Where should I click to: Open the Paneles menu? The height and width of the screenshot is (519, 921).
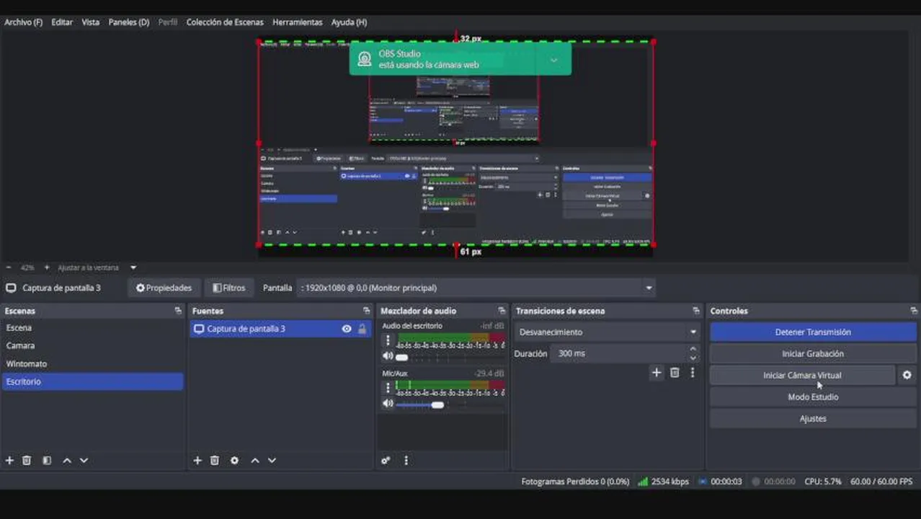tap(129, 22)
